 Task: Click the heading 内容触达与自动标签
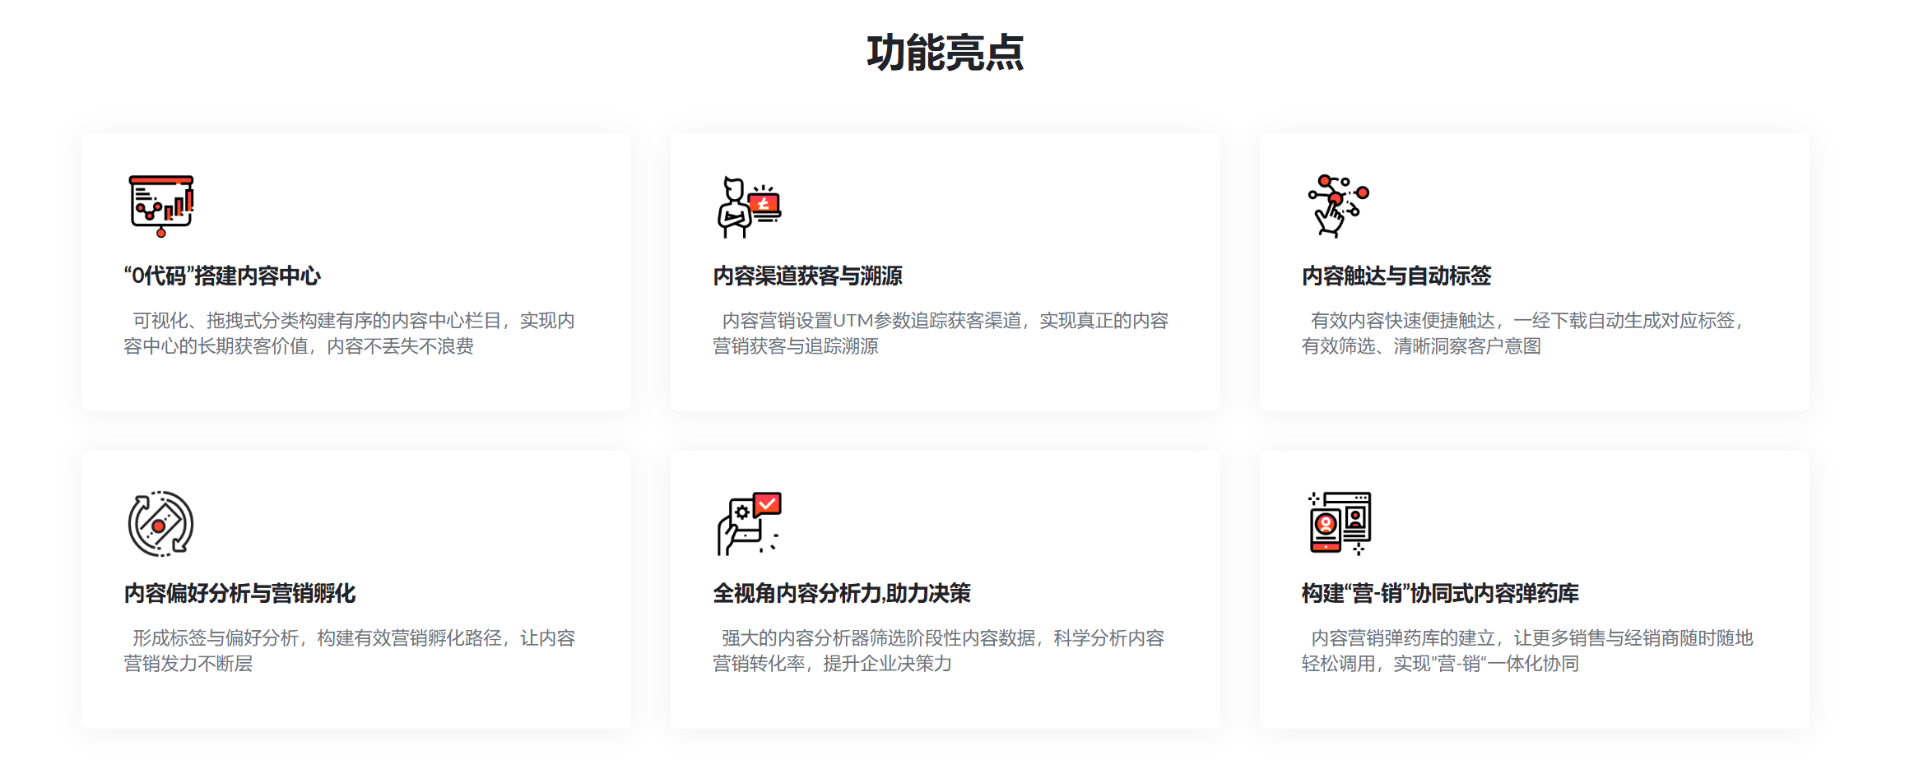[1396, 276]
